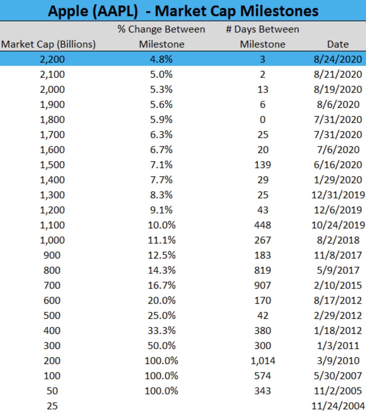
Task: Click the 11/24/2004 date cell
Action: [x=338, y=406]
